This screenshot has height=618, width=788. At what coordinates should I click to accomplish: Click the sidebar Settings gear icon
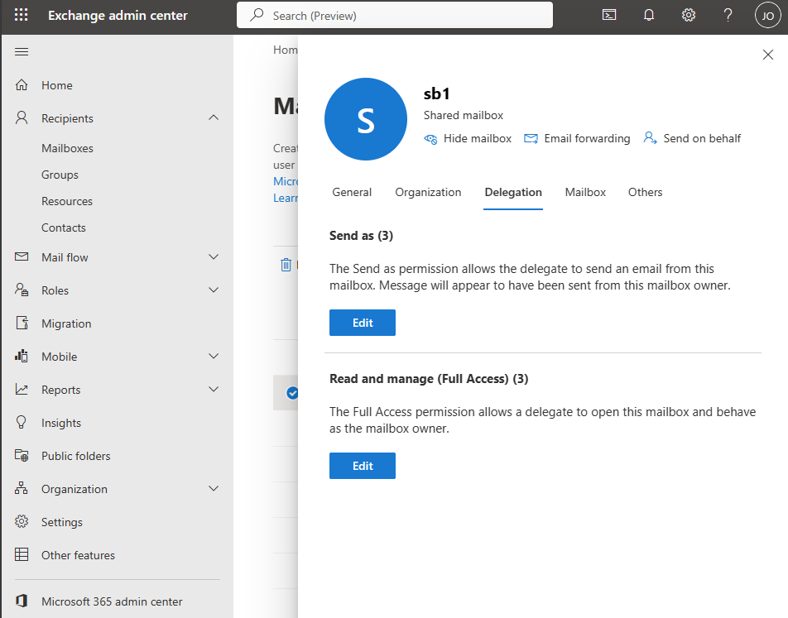coord(22,521)
